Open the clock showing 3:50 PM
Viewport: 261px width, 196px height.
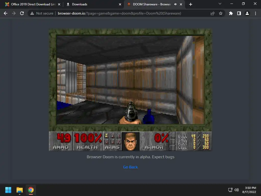click(249, 190)
